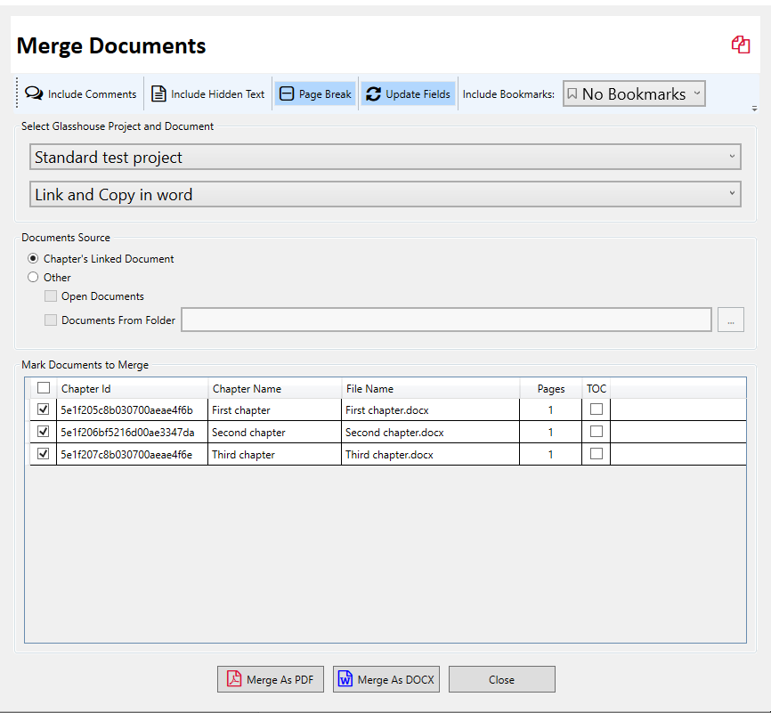Expand the Standard test project dropdown
771x713 pixels.
[385, 157]
